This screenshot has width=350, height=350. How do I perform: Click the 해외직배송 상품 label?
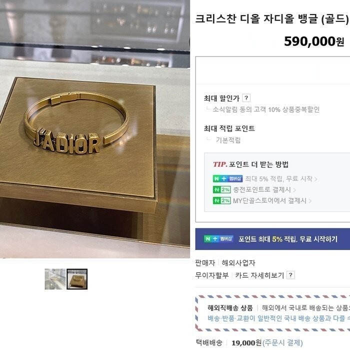click(230, 308)
